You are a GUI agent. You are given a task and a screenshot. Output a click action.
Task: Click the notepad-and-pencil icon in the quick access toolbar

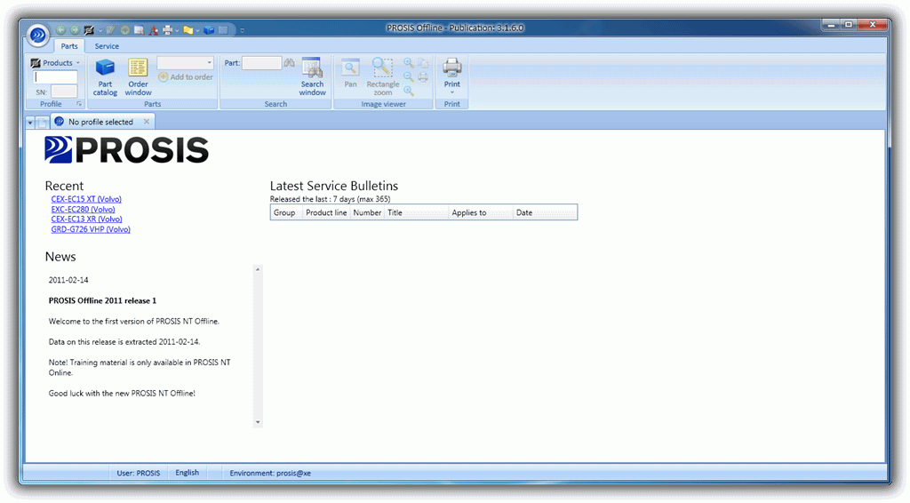point(111,30)
